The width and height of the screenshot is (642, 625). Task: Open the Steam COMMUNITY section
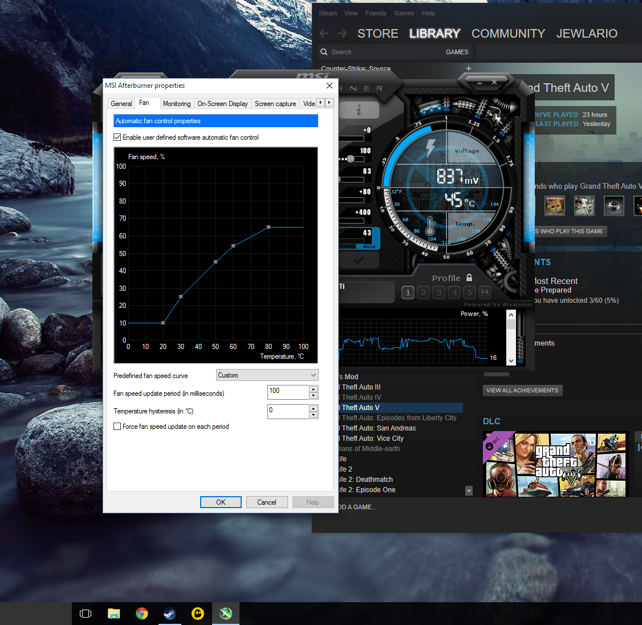point(508,34)
